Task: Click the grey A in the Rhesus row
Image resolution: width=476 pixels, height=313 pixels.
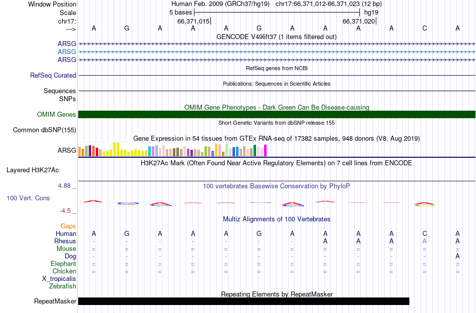Action: point(424,241)
